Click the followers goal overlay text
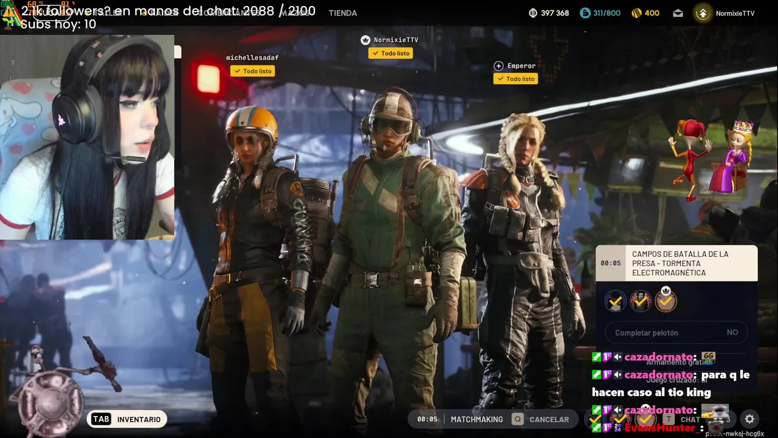 [168, 10]
